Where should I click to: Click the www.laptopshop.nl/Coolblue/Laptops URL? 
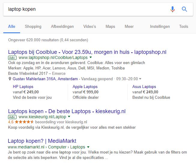pyautogui.click(x=53, y=57)
